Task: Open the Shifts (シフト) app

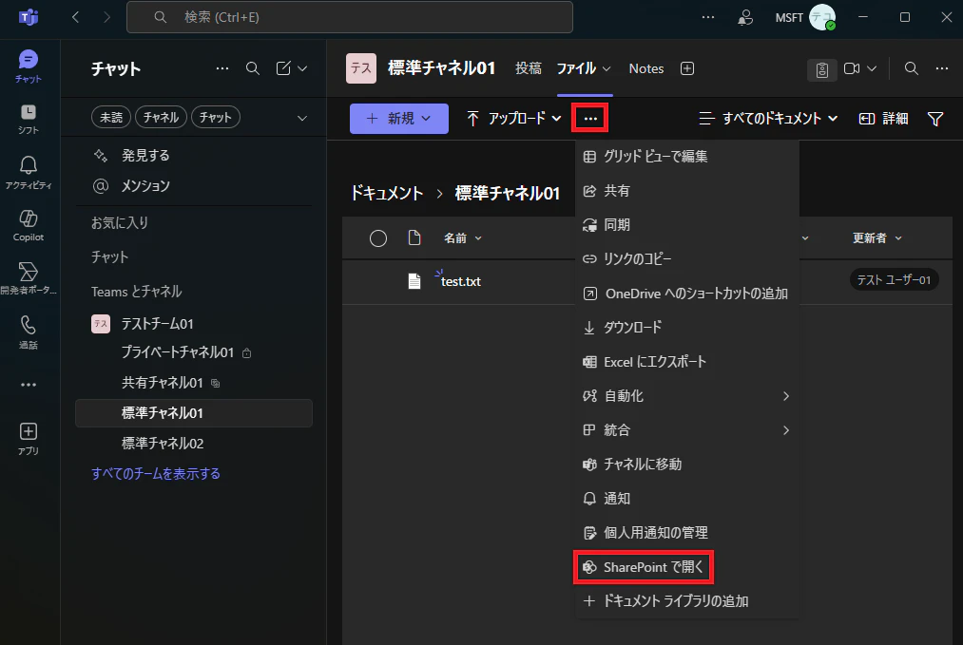Action: click(29, 119)
